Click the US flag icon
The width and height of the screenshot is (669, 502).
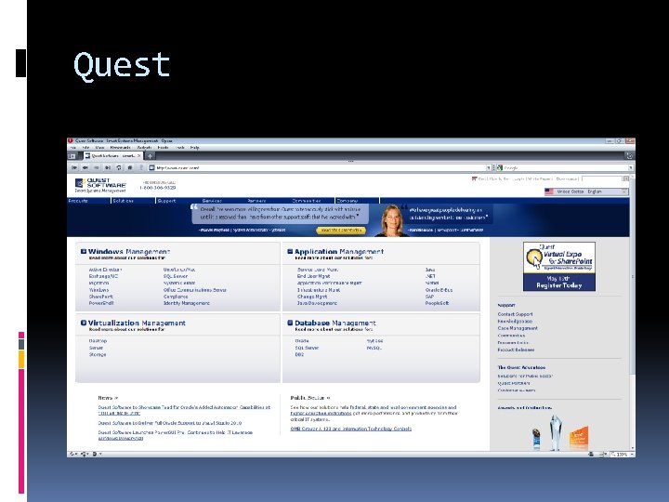point(549,192)
